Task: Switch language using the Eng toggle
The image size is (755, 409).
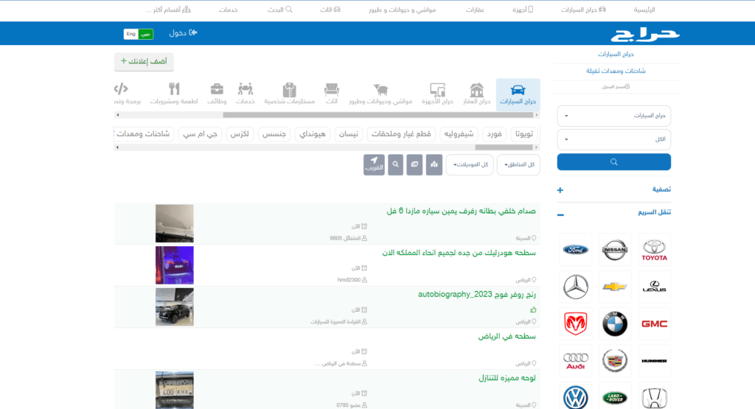Action: pos(131,34)
